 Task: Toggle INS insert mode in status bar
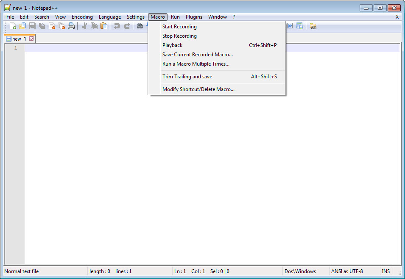tap(386, 271)
